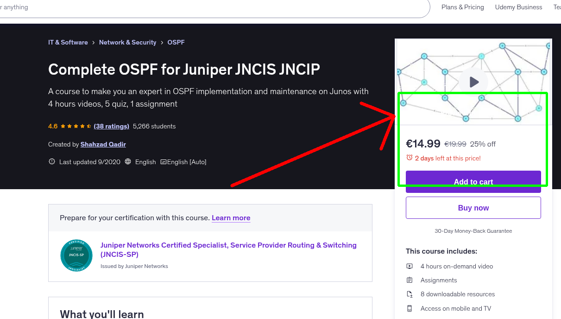Play the course preview video
The height and width of the screenshot is (319, 561).
pos(473,82)
